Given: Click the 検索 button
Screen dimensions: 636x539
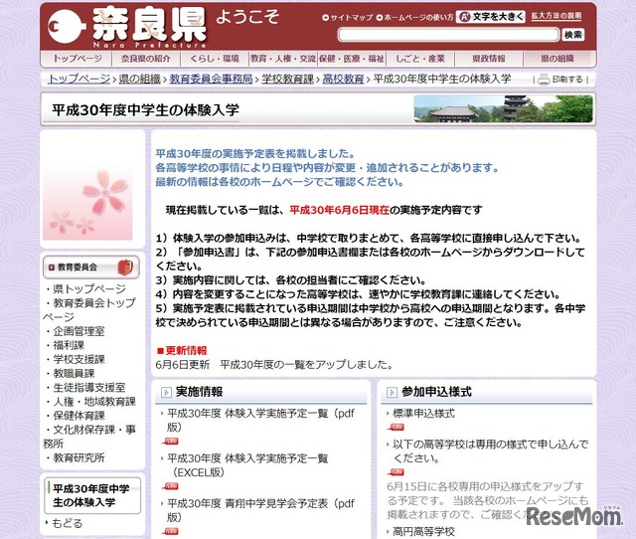Looking at the screenshot, I should (572, 35).
